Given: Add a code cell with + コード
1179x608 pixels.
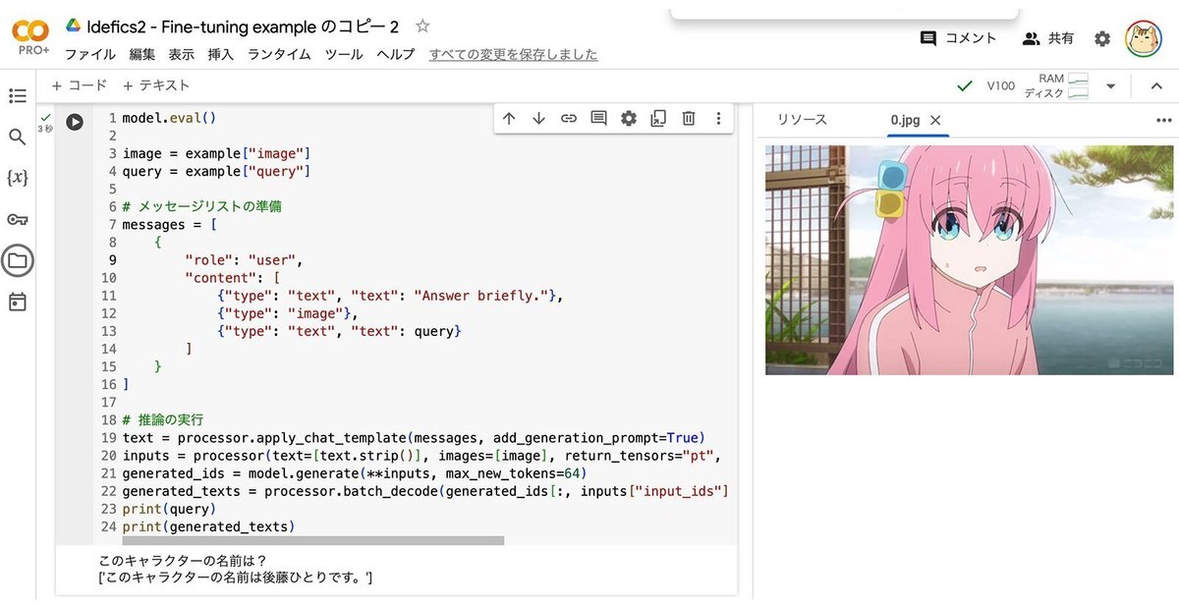Looking at the screenshot, I should click(x=79, y=86).
